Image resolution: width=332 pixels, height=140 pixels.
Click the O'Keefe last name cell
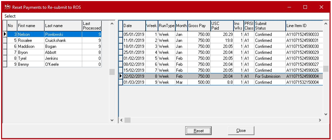click(x=63, y=64)
